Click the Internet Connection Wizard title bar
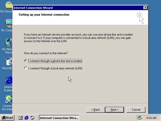The image size is (161, 121). (x=78, y=8)
